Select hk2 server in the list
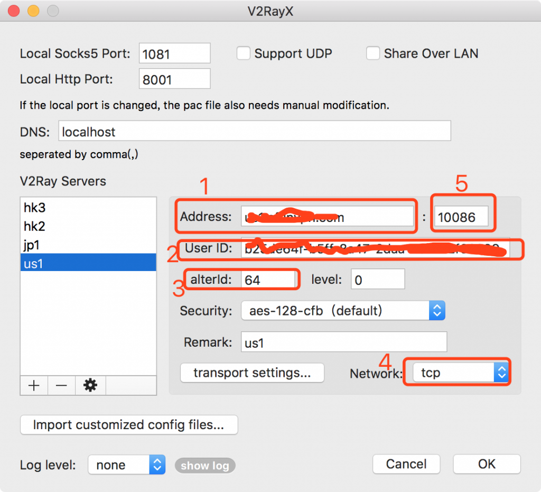The height and width of the screenshot is (492, 541). [x=88, y=226]
